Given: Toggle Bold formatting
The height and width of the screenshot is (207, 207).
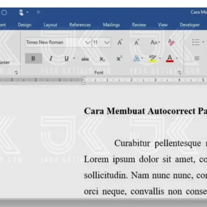Looking at the screenshot, I should pos(34,59).
